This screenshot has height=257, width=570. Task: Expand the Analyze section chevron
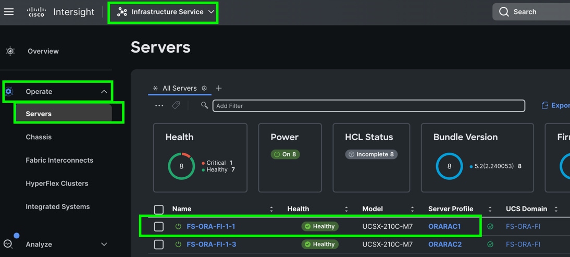coord(104,244)
